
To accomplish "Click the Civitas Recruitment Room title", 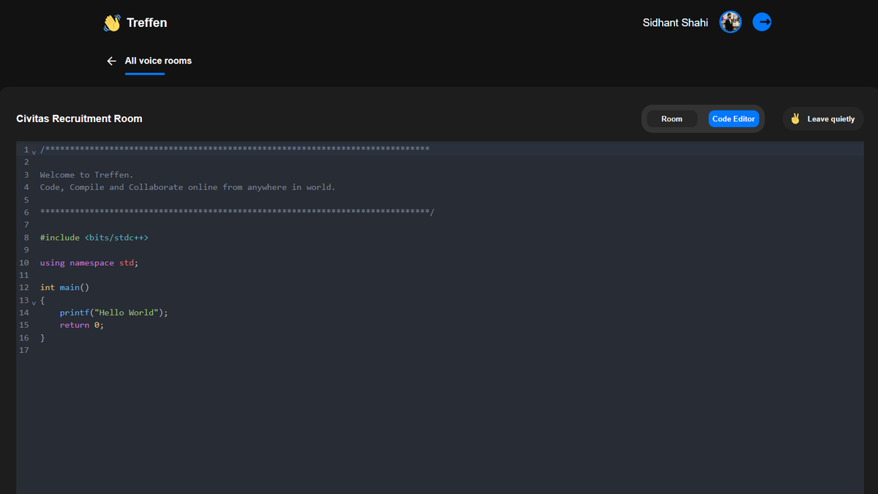I will point(79,118).
